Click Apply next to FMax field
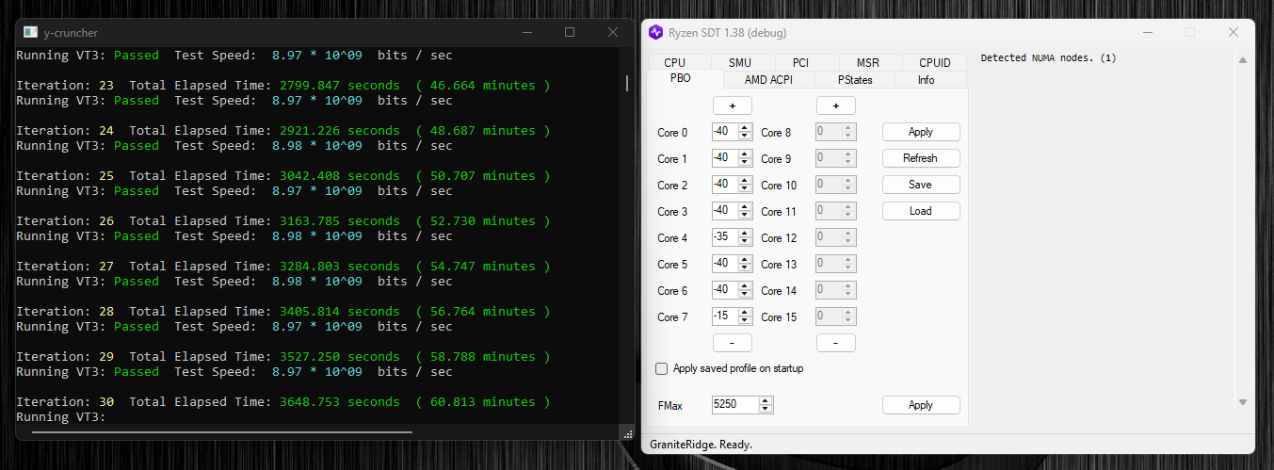The image size is (1274, 470). [921, 405]
